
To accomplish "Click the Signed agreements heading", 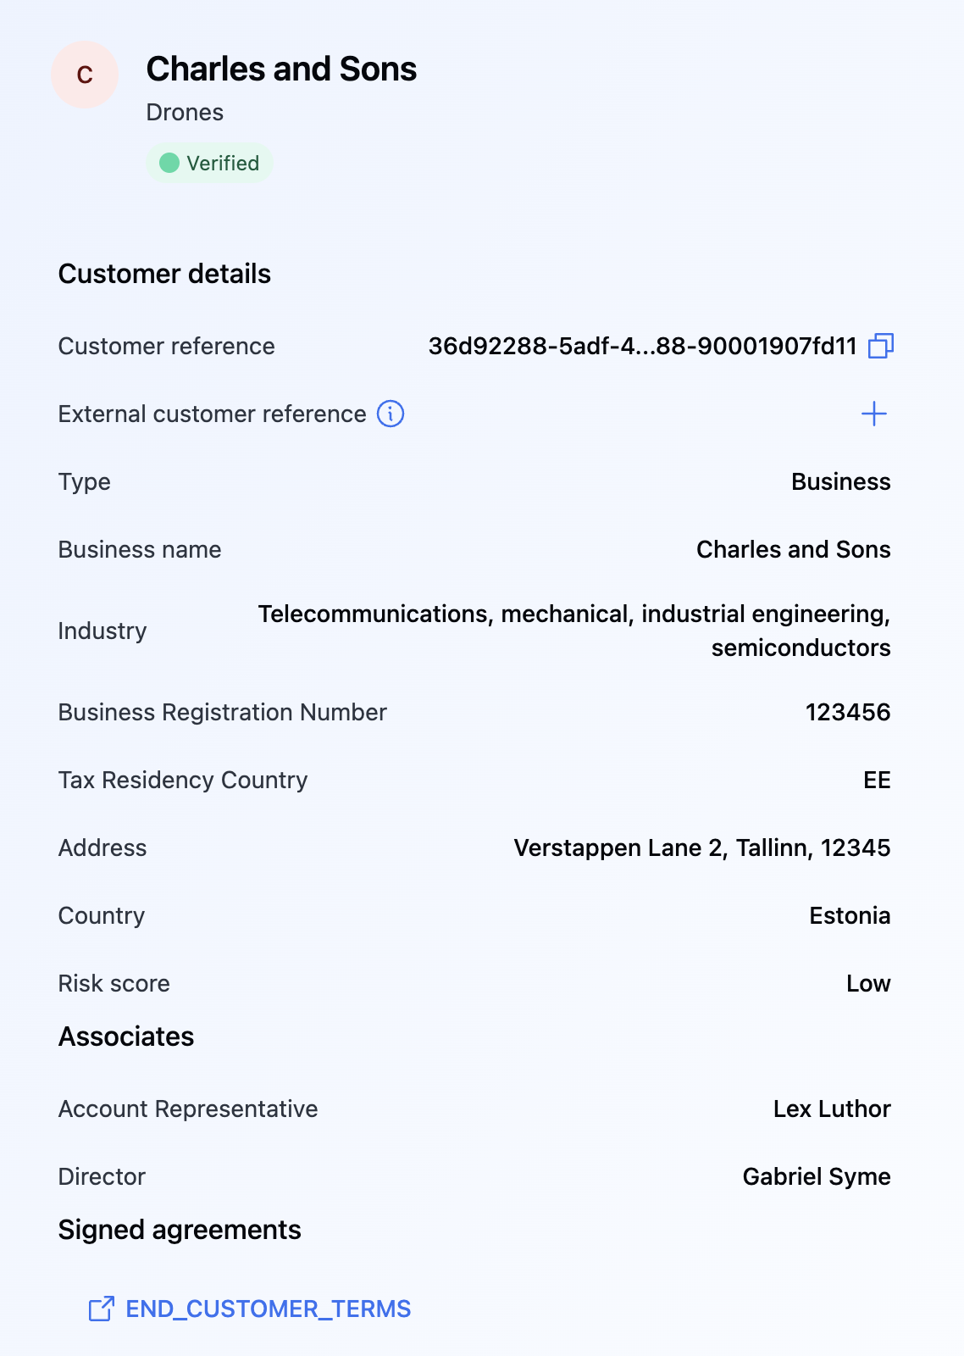I will point(180,1230).
